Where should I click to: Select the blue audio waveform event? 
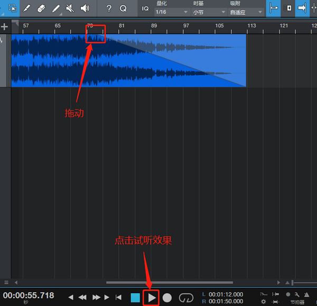128,60
